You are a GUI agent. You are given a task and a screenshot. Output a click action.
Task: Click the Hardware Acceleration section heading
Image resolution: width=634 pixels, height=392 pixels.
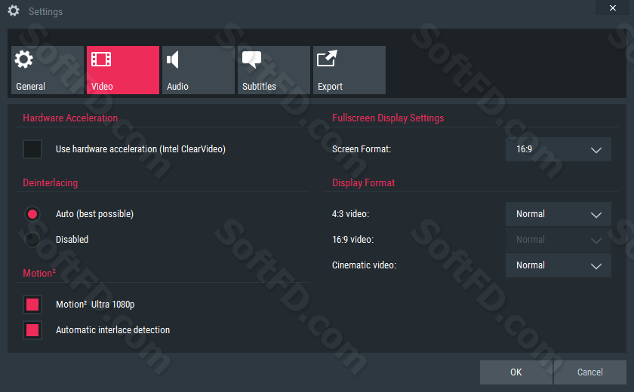coord(70,118)
